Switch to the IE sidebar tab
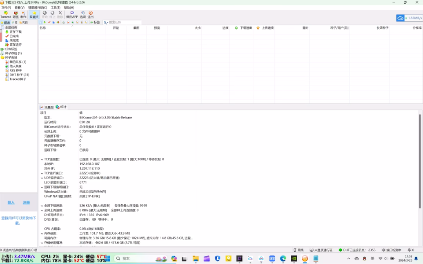The height and width of the screenshot is (264, 423). point(15,22)
